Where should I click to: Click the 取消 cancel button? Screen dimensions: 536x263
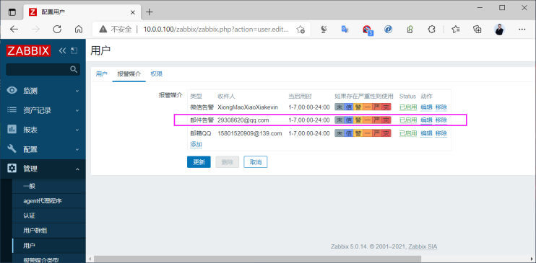(x=255, y=162)
